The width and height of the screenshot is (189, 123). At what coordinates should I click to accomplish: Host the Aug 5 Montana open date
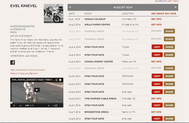click(x=157, y=76)
